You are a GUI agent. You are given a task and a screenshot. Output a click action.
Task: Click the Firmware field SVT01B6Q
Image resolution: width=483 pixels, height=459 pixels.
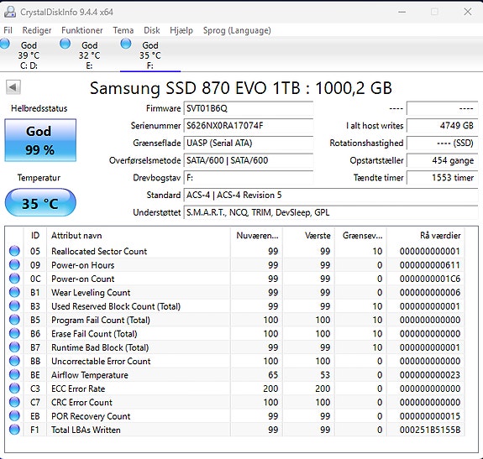(249, 108)
